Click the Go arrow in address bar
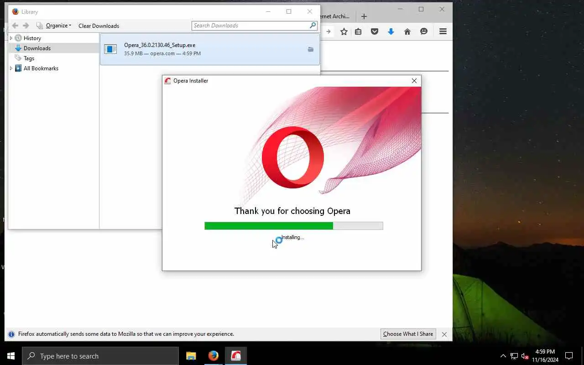The width and height of the screenshot is (584, 365). [x=328, y=31]
